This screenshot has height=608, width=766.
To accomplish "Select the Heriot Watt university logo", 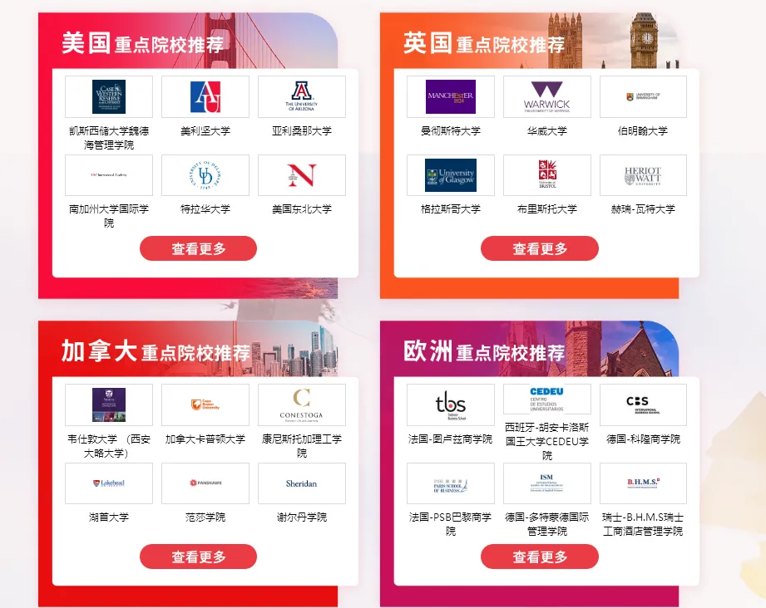I will tap(643, 175).
